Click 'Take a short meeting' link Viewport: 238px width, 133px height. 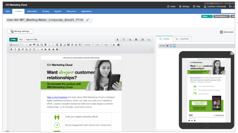(x=57, y=97)
